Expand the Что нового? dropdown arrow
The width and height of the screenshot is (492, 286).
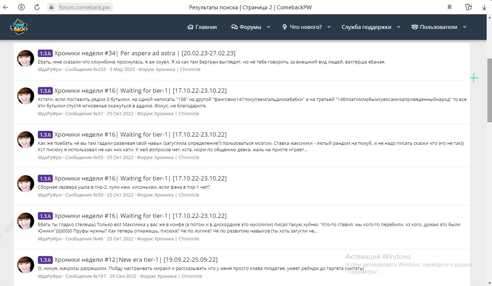(329, 27)
